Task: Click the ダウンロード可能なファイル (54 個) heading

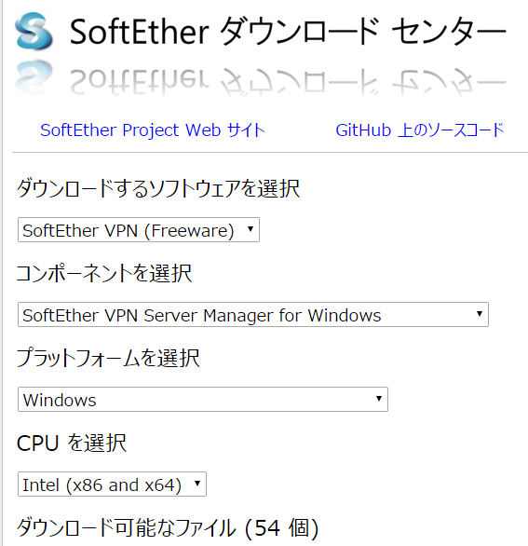Action: pyautogui.click(x=168, y=528)
